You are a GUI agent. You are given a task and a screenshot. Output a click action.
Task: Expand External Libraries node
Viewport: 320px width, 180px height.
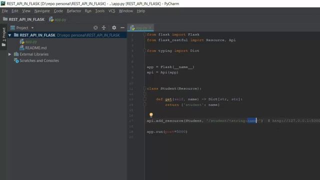coord(9,54)
